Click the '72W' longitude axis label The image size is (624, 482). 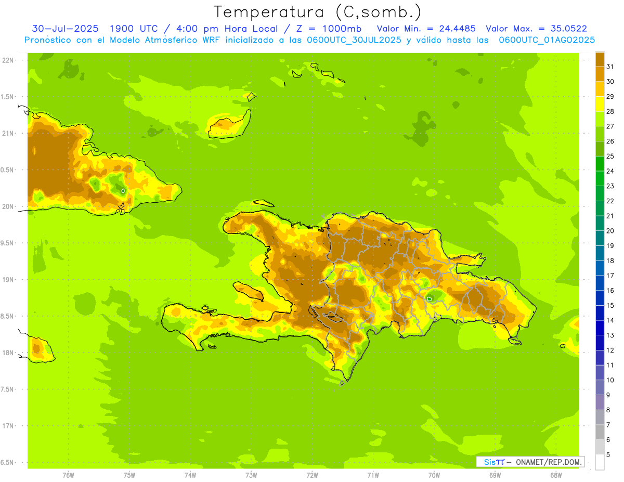tap(312, 475)
